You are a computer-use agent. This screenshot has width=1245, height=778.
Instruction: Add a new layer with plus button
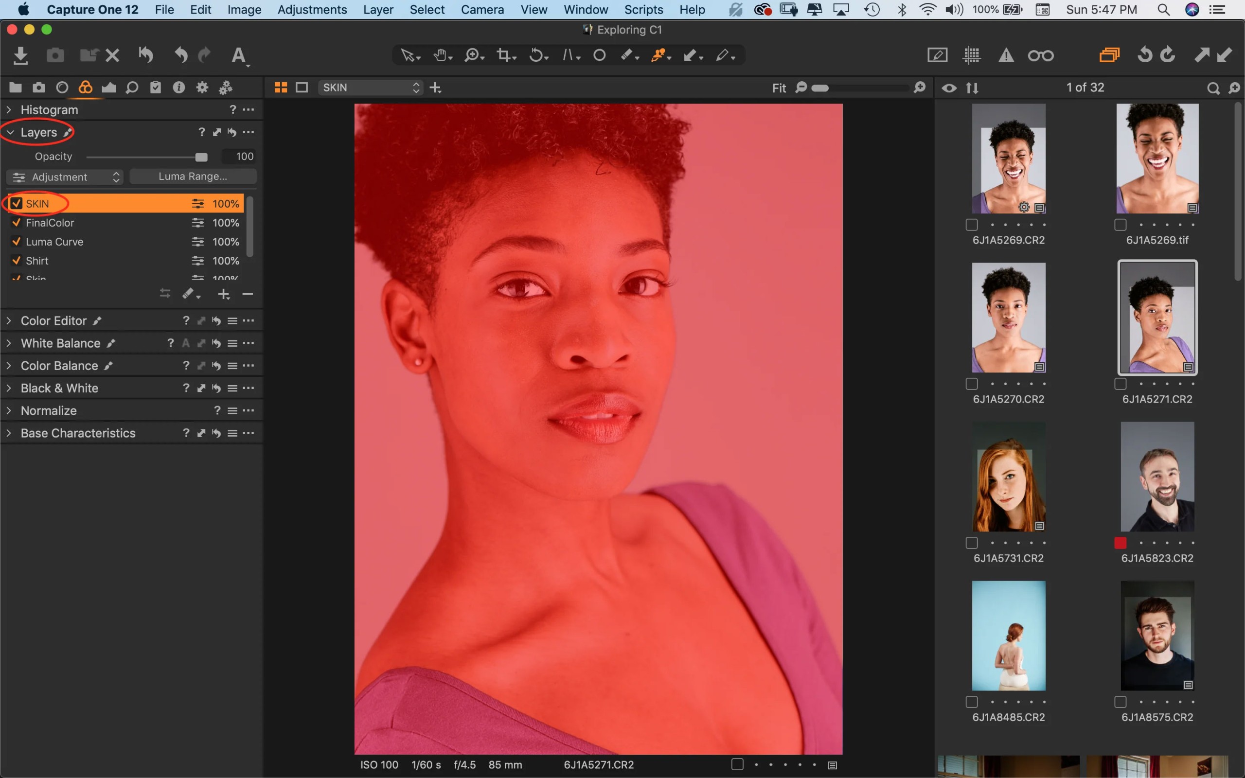tap(223, 294)
